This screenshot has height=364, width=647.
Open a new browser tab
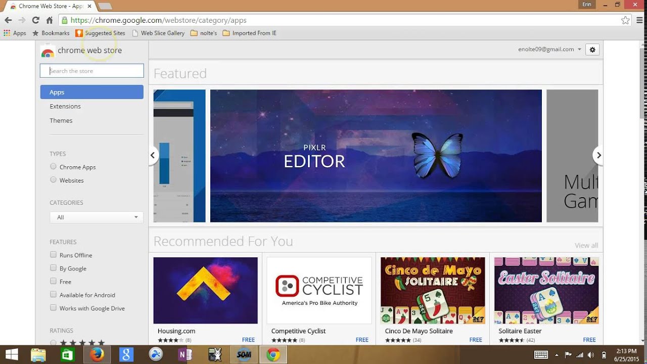click(105, 6)
